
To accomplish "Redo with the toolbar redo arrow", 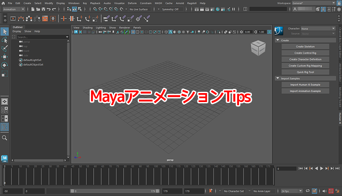I will 54,9.
